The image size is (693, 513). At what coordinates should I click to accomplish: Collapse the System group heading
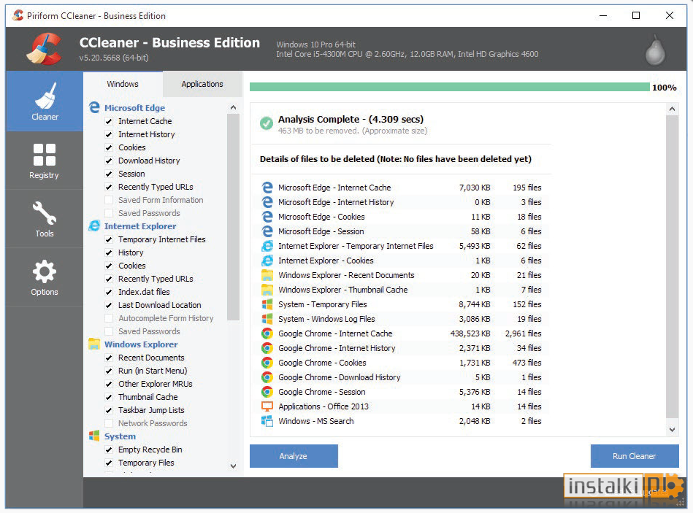[120, 436]
